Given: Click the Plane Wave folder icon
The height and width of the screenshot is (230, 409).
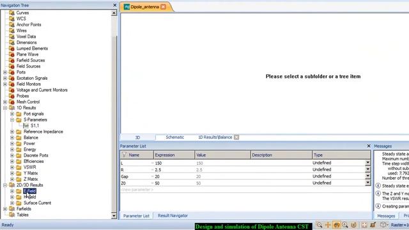Looking at the screenshot, I should (x=12, y=54).
